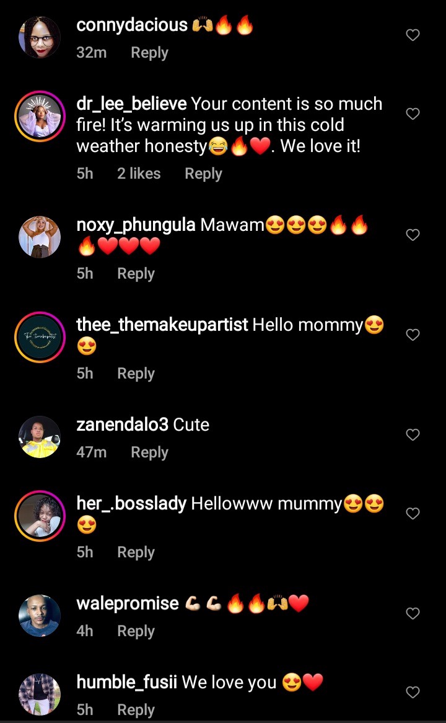Open walepromise's profile via username

tap(128, 603)
